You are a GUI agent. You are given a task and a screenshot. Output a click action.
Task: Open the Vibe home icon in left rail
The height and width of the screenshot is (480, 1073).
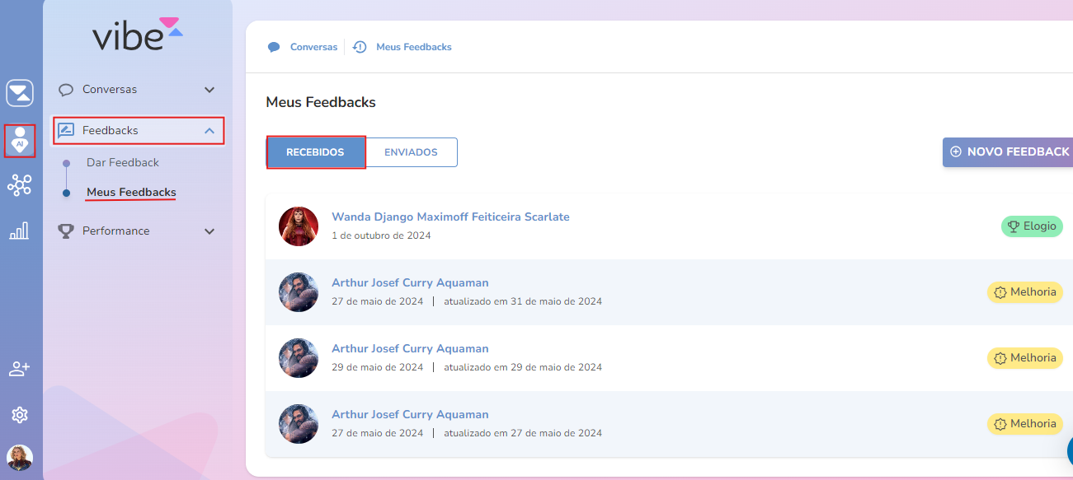tap(20, 93)
